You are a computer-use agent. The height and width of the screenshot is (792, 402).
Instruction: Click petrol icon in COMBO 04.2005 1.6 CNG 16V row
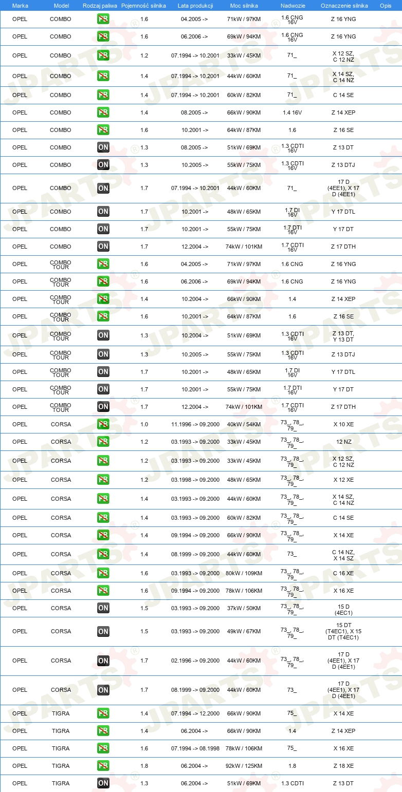(x=103, y=19)
